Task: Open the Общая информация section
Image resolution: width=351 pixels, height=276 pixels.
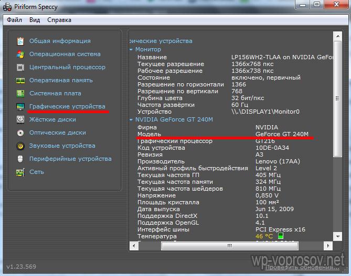Action: [60, 41]
